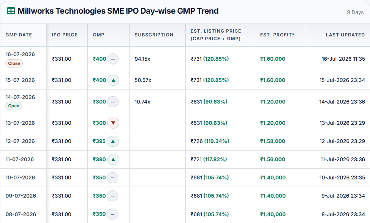Click ₹631 (90.63%) in the 13-07-2026 row
The width and height of the screenshot is (370, 223).
(209, 123)
